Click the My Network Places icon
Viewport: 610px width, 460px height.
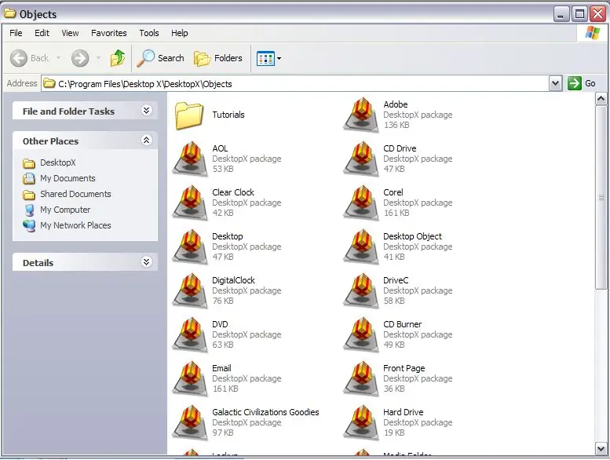click(x=29, y=225)
